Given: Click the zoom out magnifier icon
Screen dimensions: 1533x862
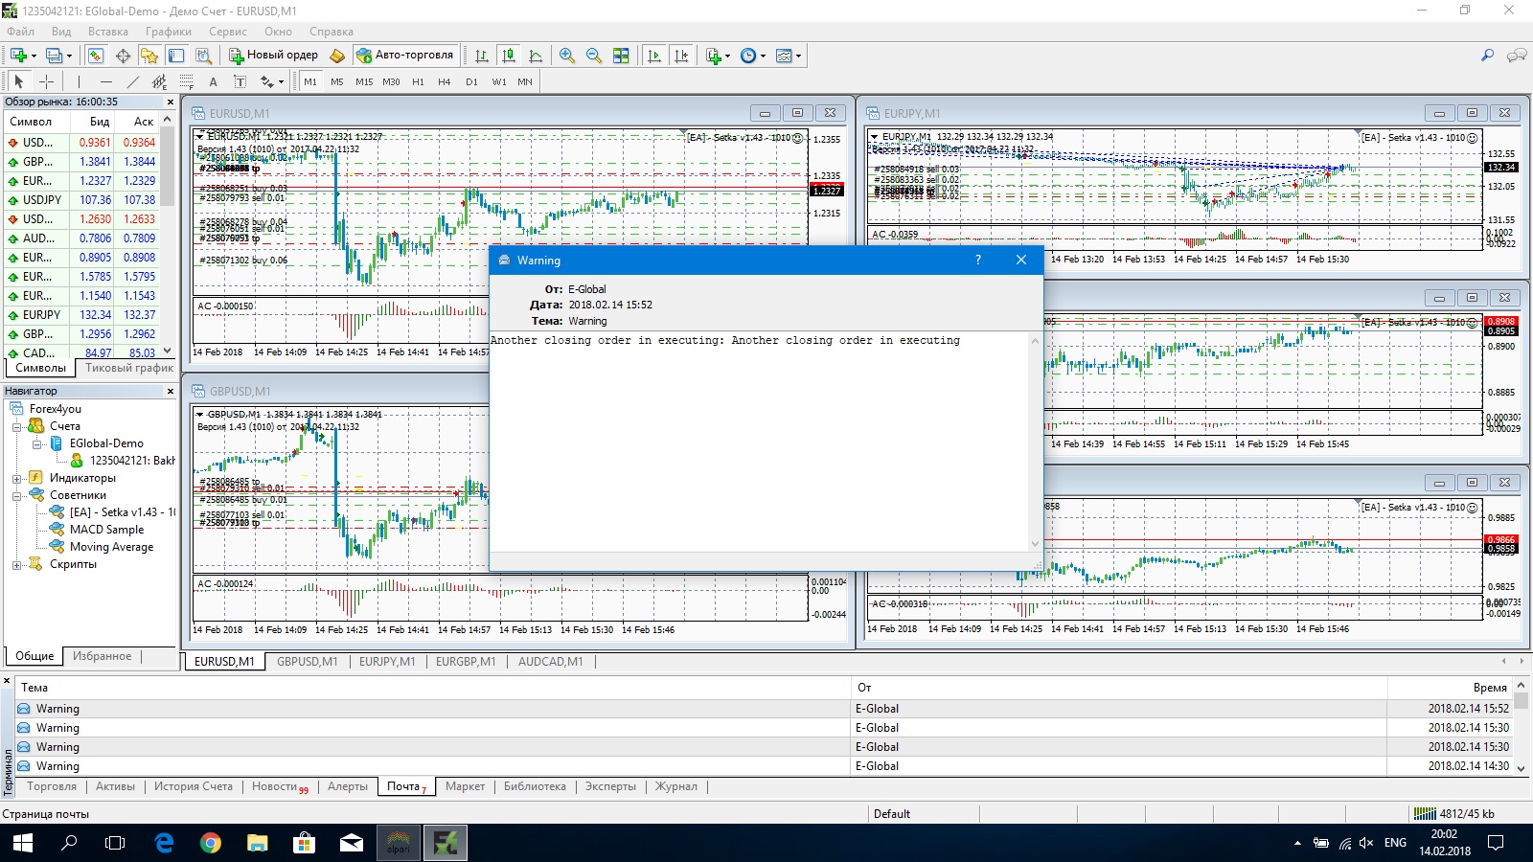Looking at the screenshot, I should pyautogui.click(x=594, y=56).
